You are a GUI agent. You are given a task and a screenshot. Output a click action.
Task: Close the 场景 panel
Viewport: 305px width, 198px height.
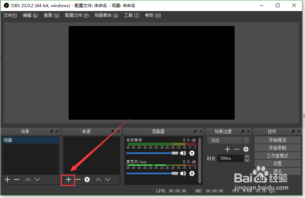(x=57, y=131)
